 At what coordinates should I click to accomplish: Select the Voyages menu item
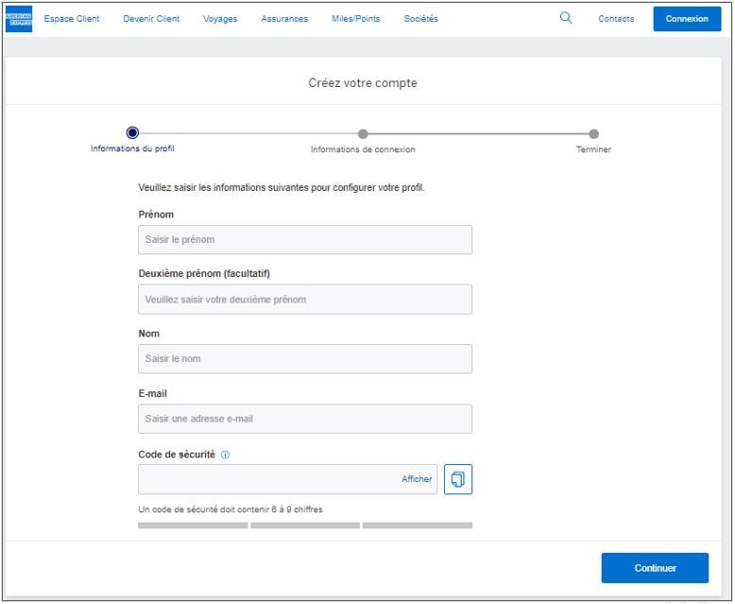coord(220,19)
